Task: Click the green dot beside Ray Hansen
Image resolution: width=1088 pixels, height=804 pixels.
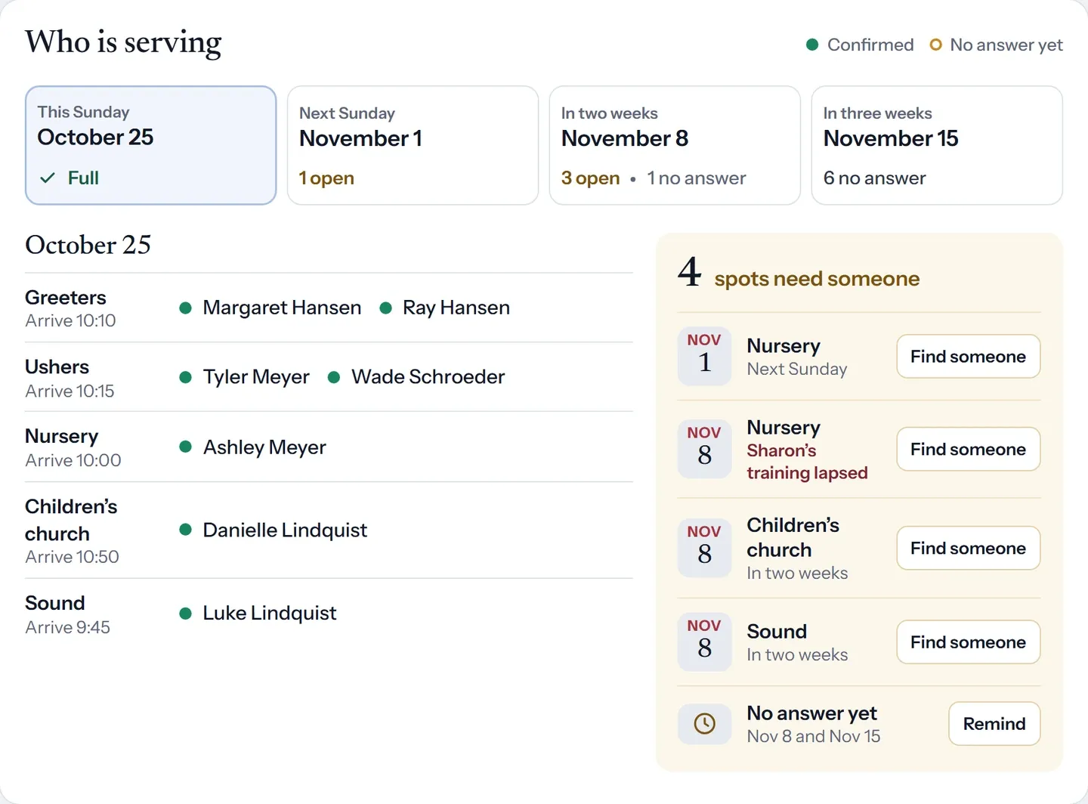Action: click(x=385, y=308)
